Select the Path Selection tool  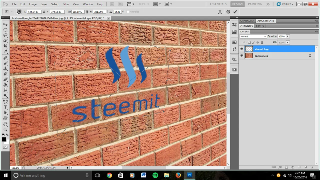(5, 112)
